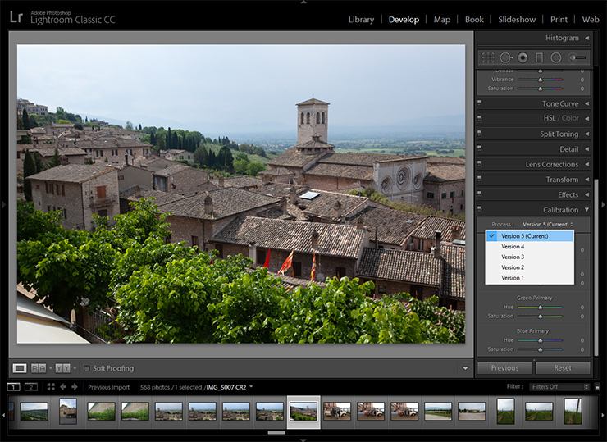Switch to the Library module
This screenshot has width=607, height=442.
tap(361, 20)
